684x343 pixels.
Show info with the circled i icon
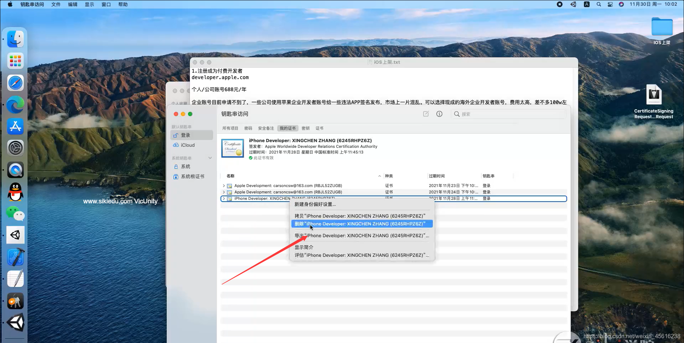click(439, 114)
